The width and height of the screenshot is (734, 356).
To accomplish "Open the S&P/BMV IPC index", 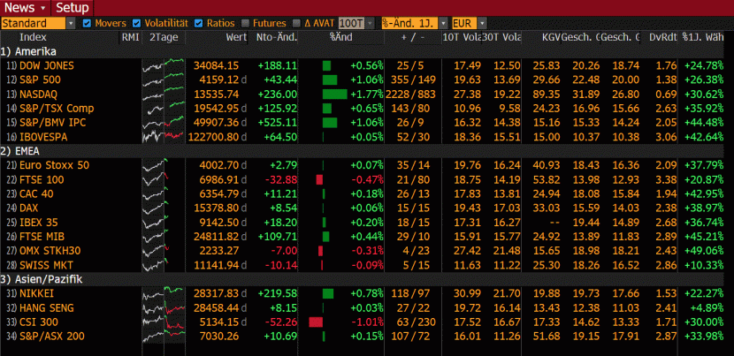I will click(53, 123).
